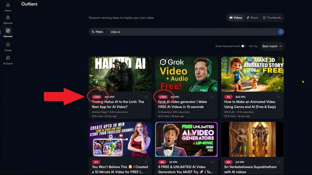Click the search magnifier icon

281,32
